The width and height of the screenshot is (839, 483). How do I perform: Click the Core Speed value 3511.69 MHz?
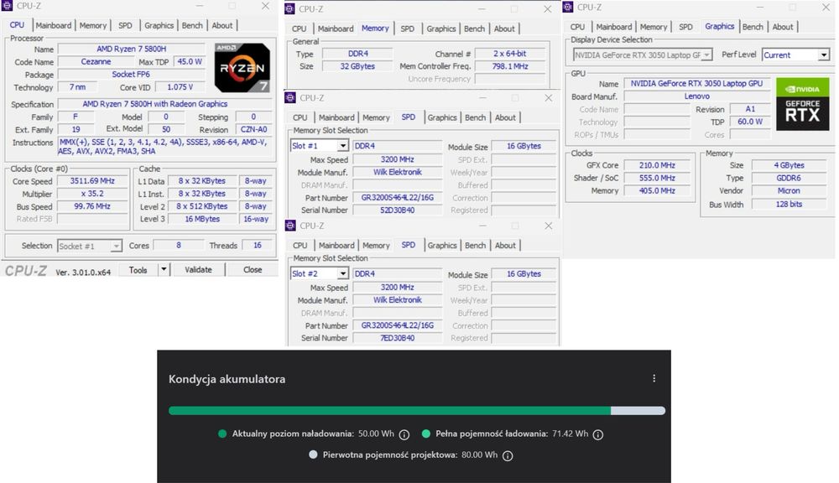click(92, 181)
